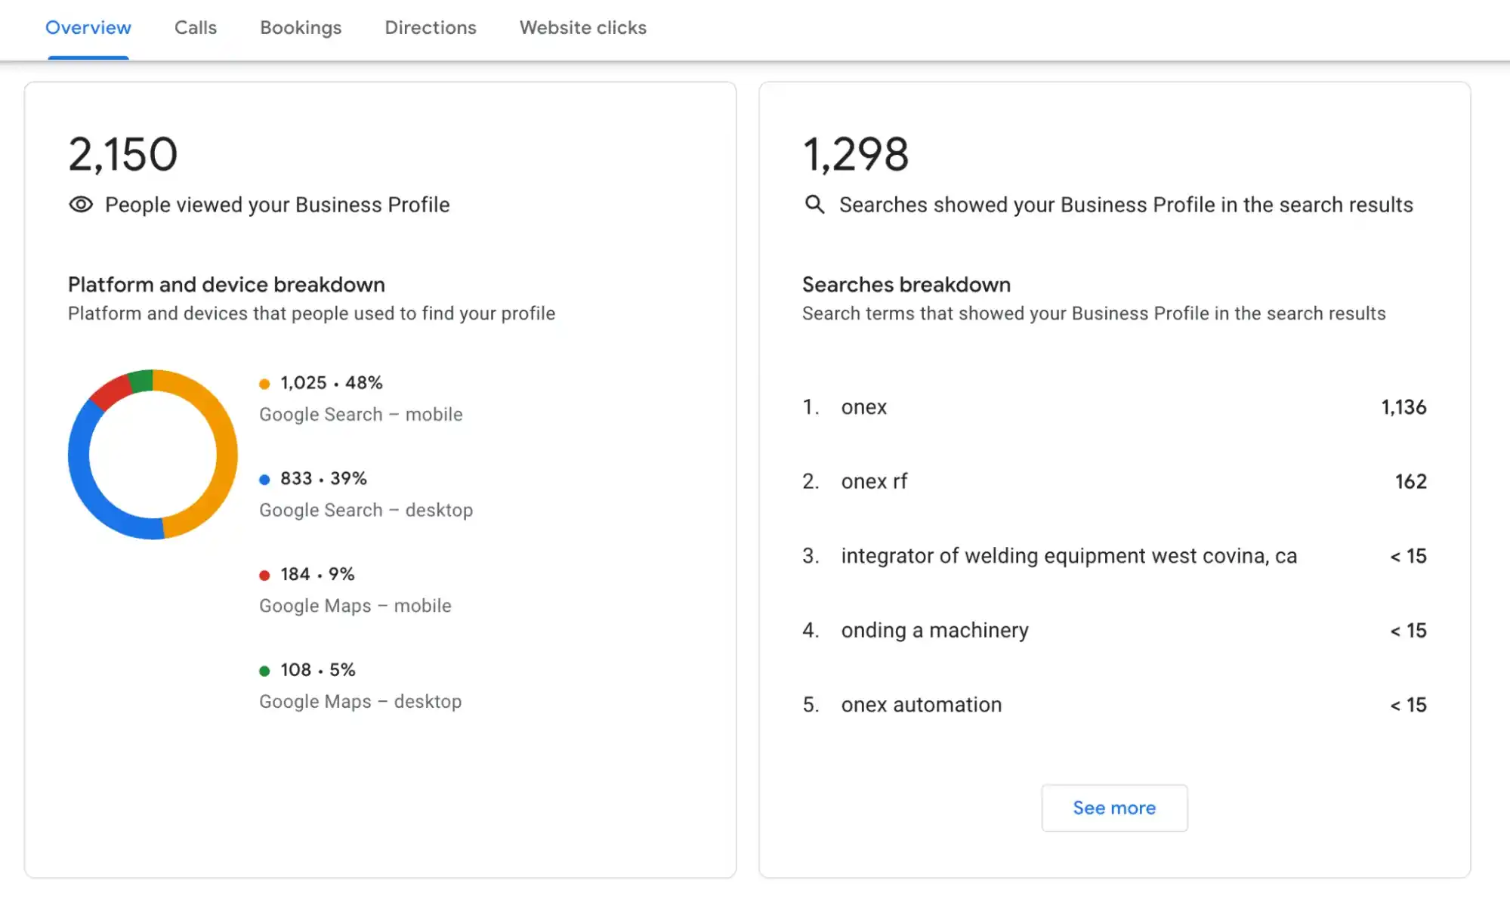This screenshot has height=911, width=1510.
Task: Click the eye icon beside profile views
Action: pos(81,205)
